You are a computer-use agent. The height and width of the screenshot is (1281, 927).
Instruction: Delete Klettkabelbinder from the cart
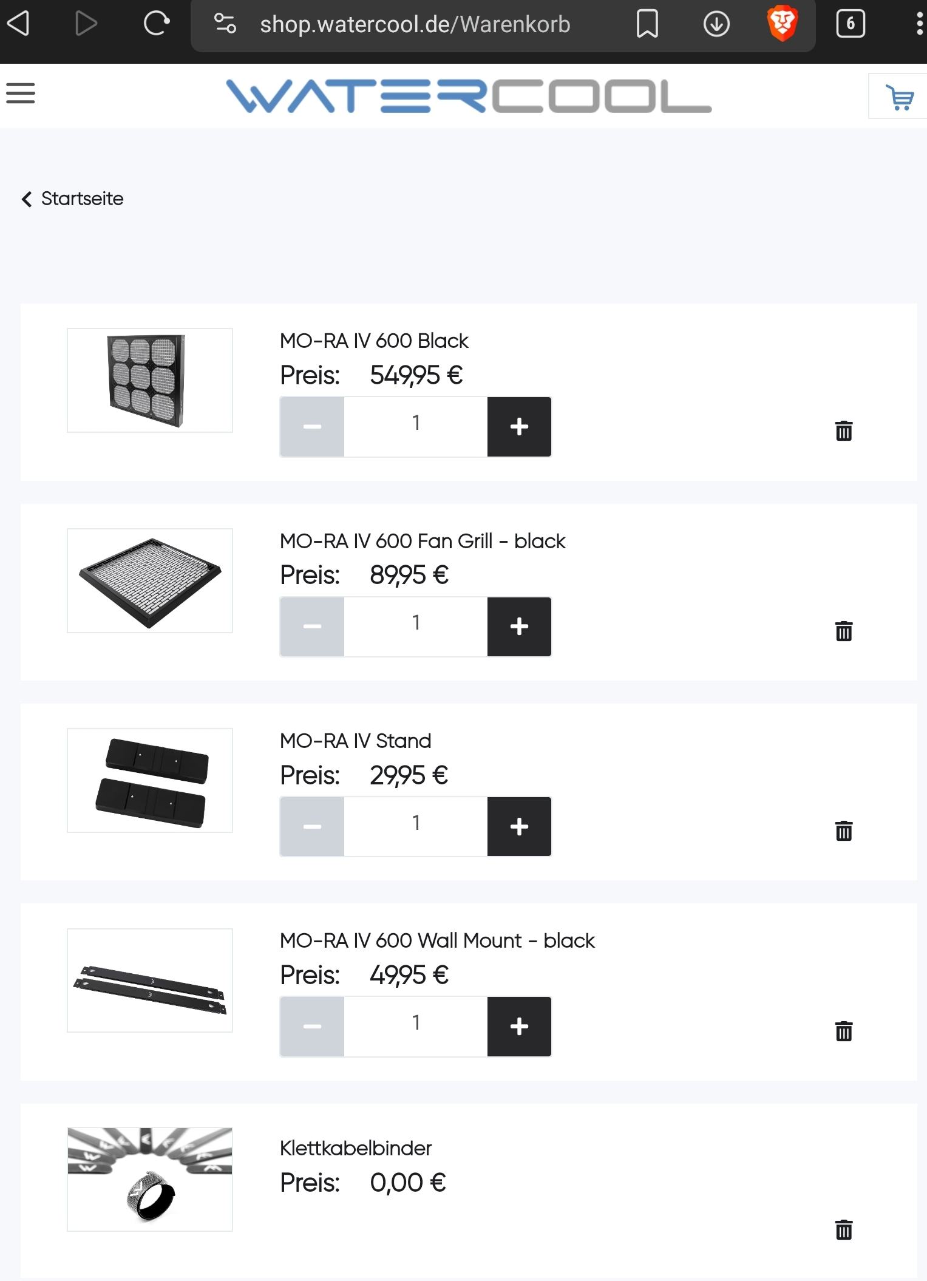coord(843,1229)
